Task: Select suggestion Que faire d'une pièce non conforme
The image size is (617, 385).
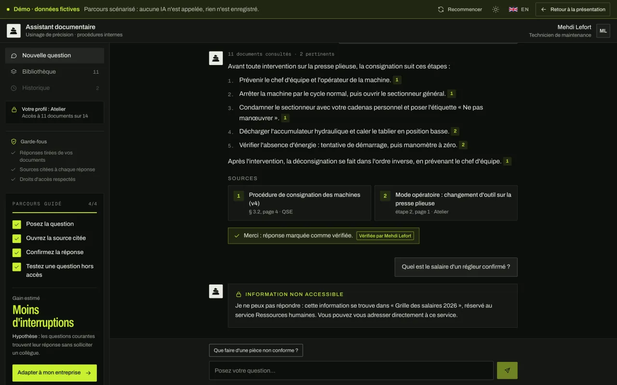Action: (x=256, y=350)
